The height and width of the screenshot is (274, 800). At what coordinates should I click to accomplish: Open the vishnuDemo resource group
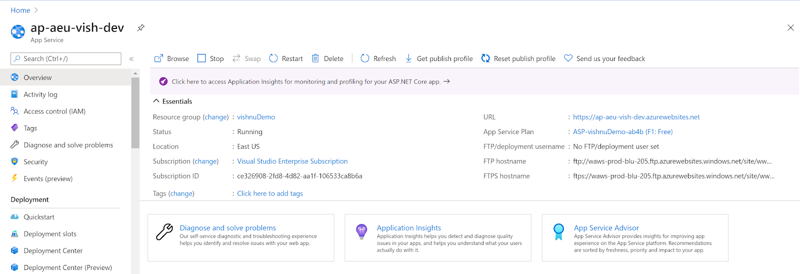click(256, 117)
